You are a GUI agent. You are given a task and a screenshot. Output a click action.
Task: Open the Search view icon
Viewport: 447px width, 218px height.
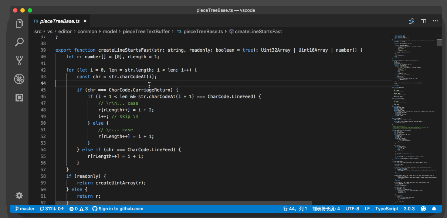pyautogui.click(x=19, y=42)
